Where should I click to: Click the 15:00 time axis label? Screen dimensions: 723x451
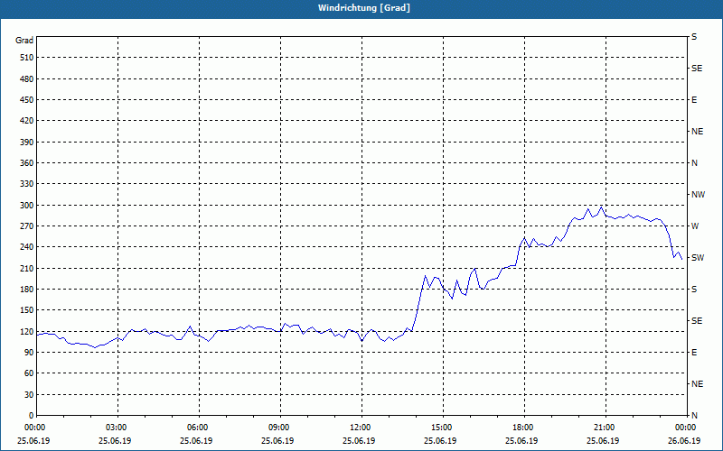[x=441, y=428]
